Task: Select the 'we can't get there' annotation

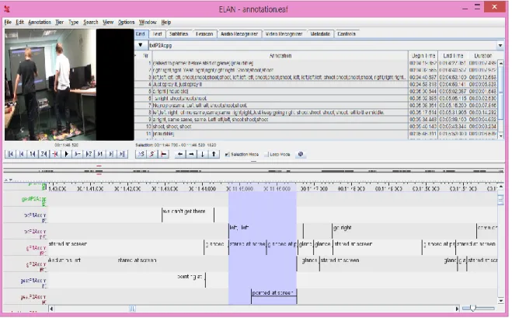Action: click(188, 215)
